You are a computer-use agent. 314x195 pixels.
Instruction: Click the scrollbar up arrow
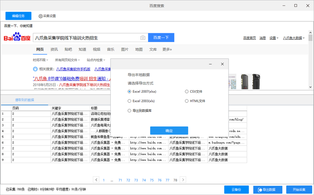click(311, 32)
